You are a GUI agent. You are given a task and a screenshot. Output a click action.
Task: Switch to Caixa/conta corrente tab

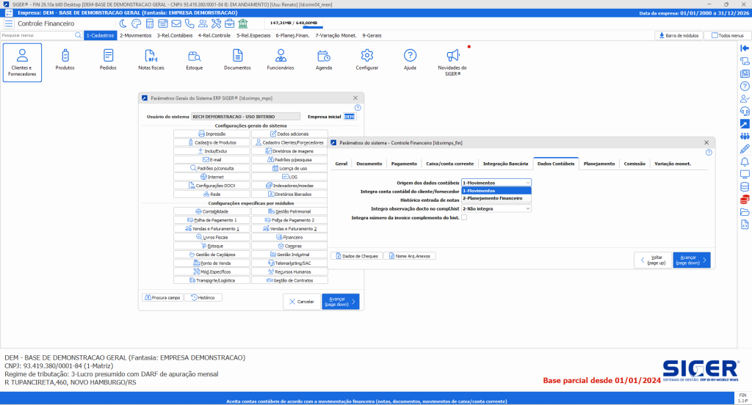coord(450,164)
